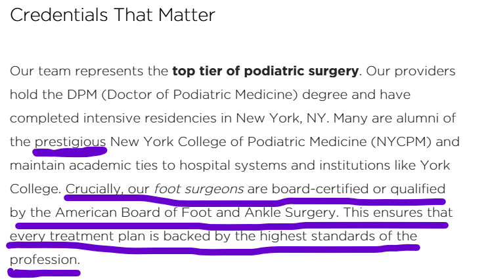Click the underlined word 'prestigious'
484x279 pixels.
point(70,142)
